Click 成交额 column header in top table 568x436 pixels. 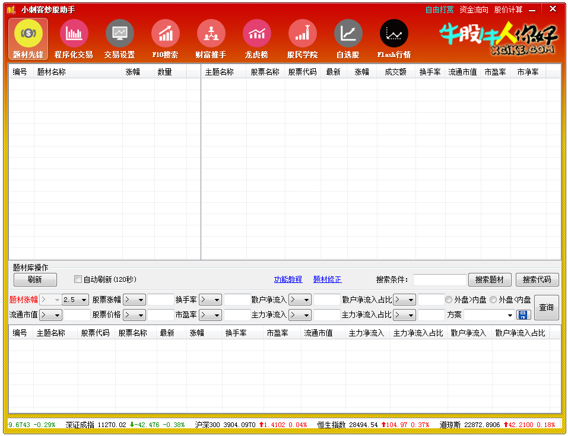(x=396, y=72)
